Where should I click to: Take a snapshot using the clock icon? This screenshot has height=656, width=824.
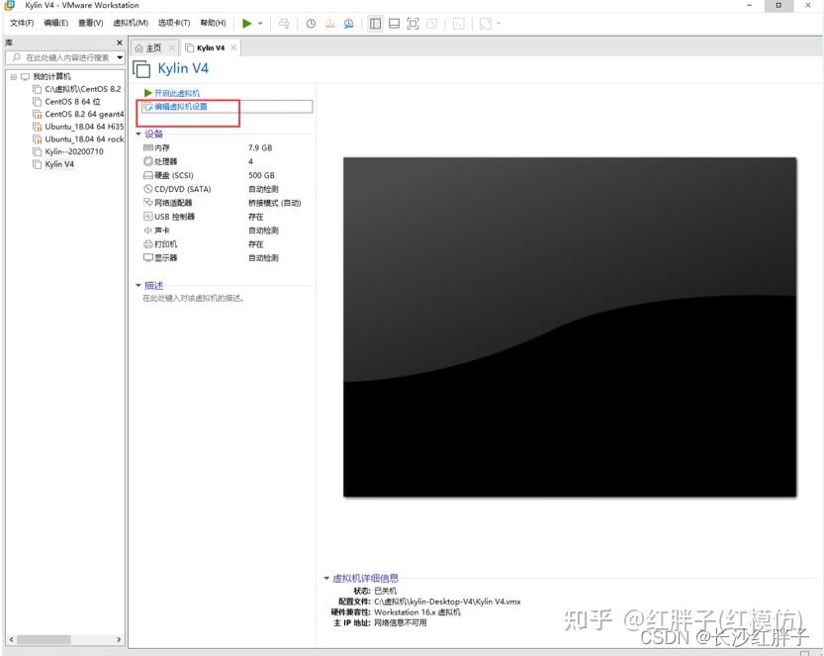(x=311, y=23)
